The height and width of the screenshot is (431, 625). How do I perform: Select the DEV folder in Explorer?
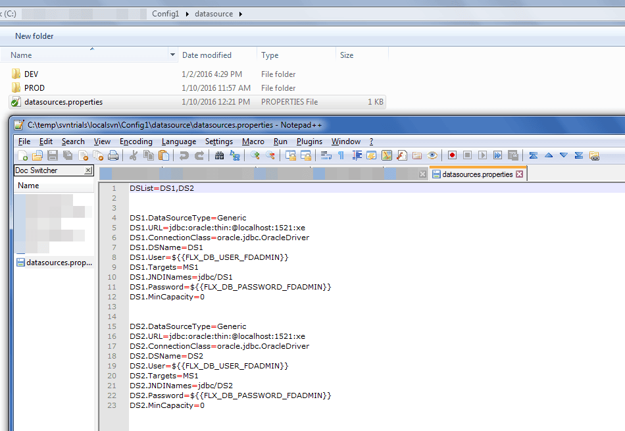(31, 74)
